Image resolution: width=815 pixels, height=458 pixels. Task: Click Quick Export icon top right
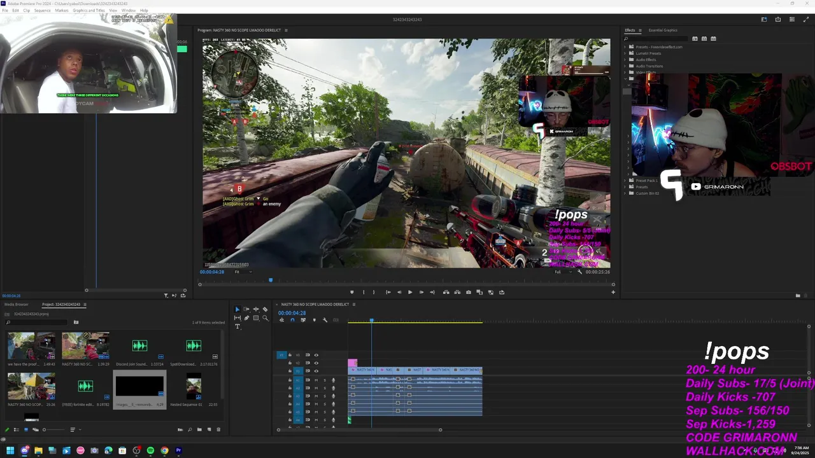click(777, 20)
